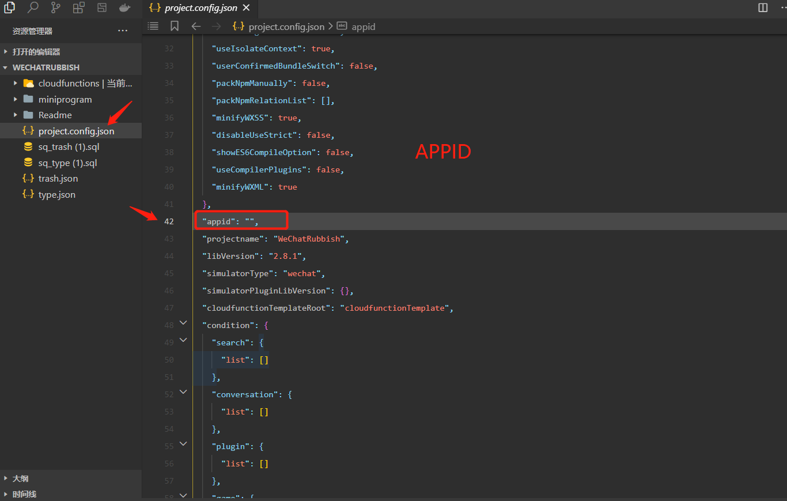Image resolution: width=787 pixels, height=501 pixels.
Task: Open the Extensions blocks icon
Action: pos(79,7)
